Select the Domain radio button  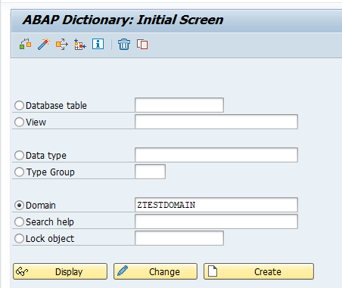tap(19, 205)
